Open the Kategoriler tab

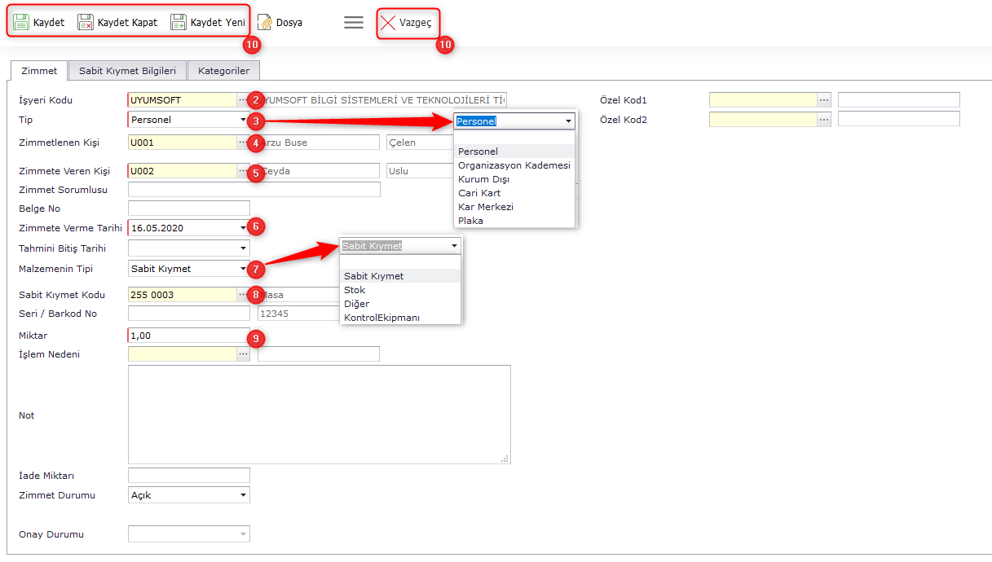coord(223,71)
